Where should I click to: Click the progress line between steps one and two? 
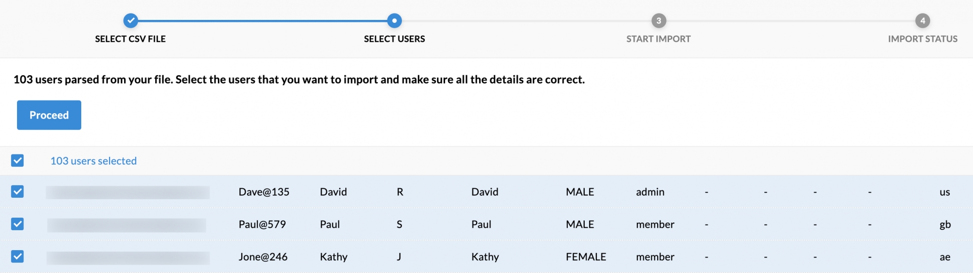(x=263, y=21)
